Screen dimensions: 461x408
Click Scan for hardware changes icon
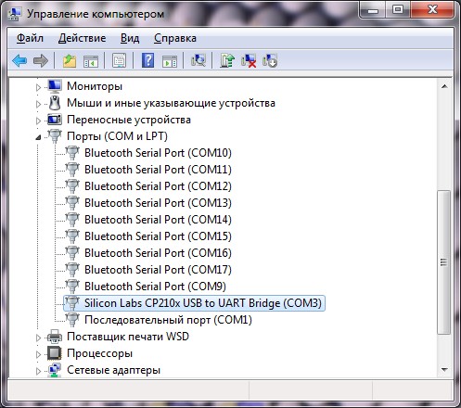pos(198,60)
